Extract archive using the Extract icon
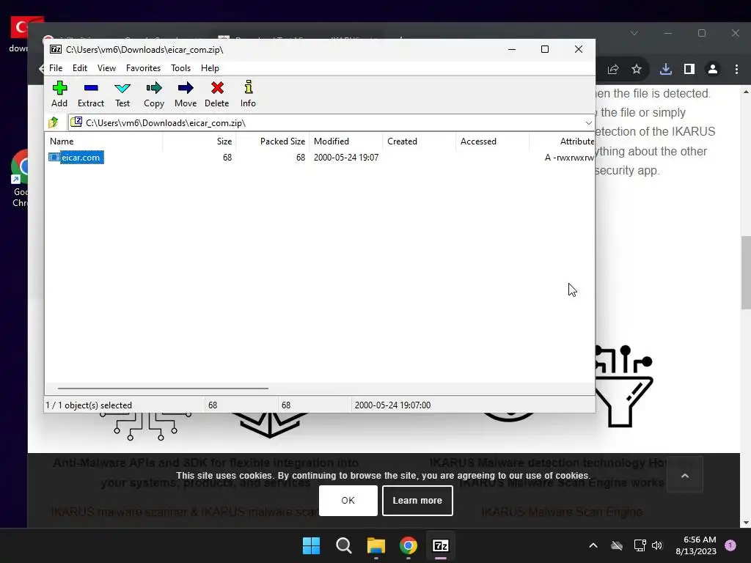Viewport: 751px width, 563px height. [90, 94]
